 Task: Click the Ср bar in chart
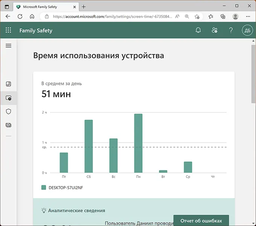[x=188, y=167]
